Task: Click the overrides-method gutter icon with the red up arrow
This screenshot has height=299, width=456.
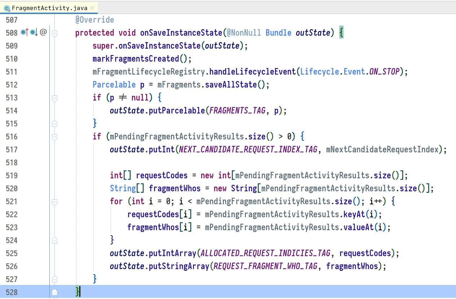Action: tap(25, 32)
